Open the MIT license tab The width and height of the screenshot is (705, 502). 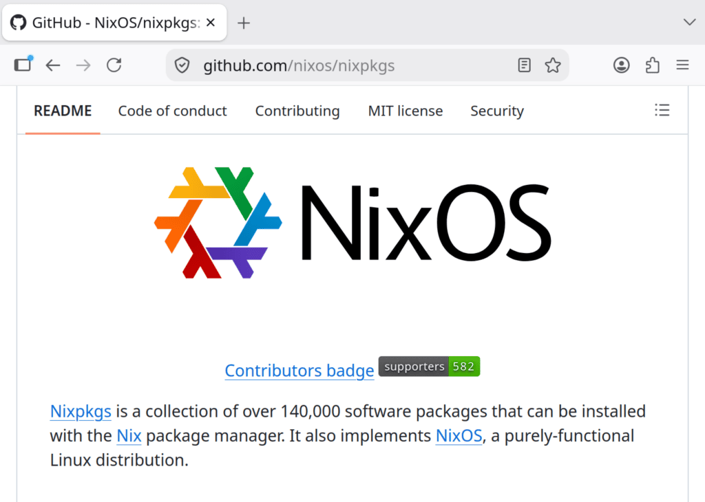tap(406, 111)
